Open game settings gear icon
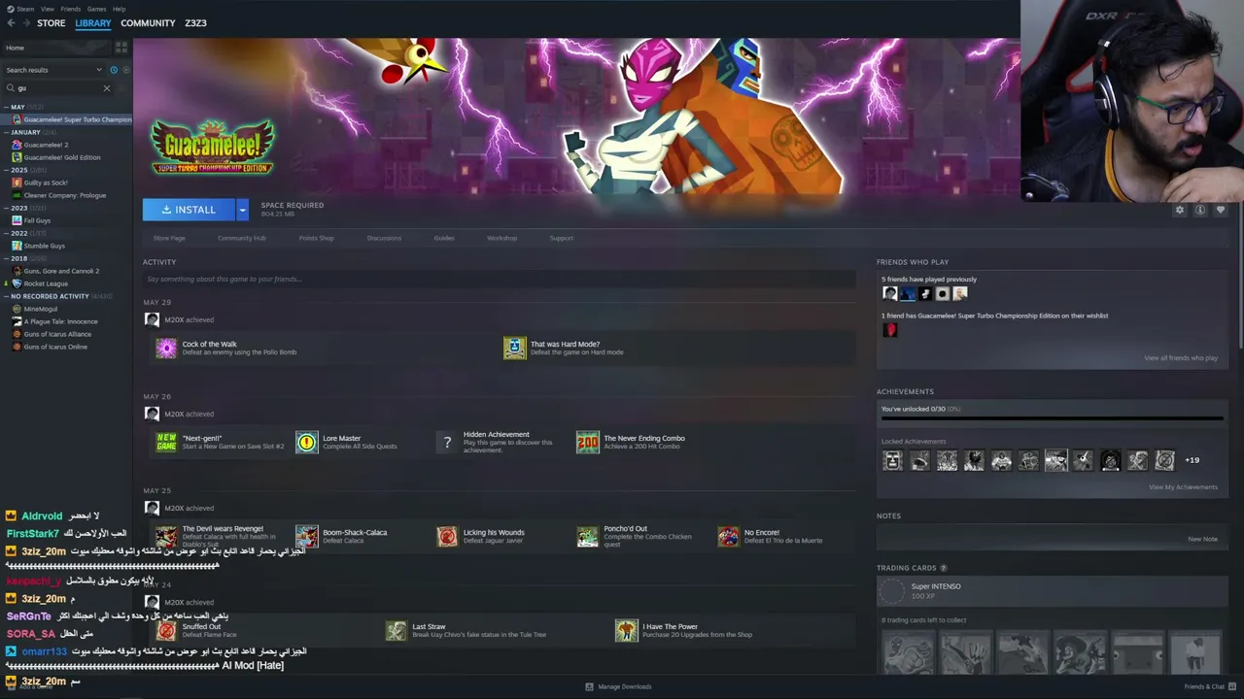Screen dimensions: 1244x699 [x=1180, y=210]
